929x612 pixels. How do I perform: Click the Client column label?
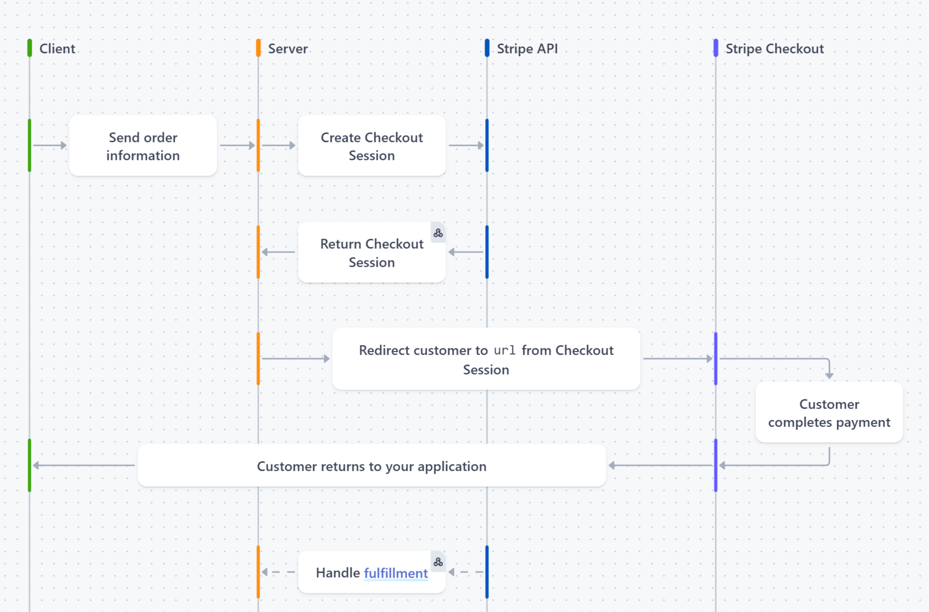pyautogui.click(x=57, y=48)
